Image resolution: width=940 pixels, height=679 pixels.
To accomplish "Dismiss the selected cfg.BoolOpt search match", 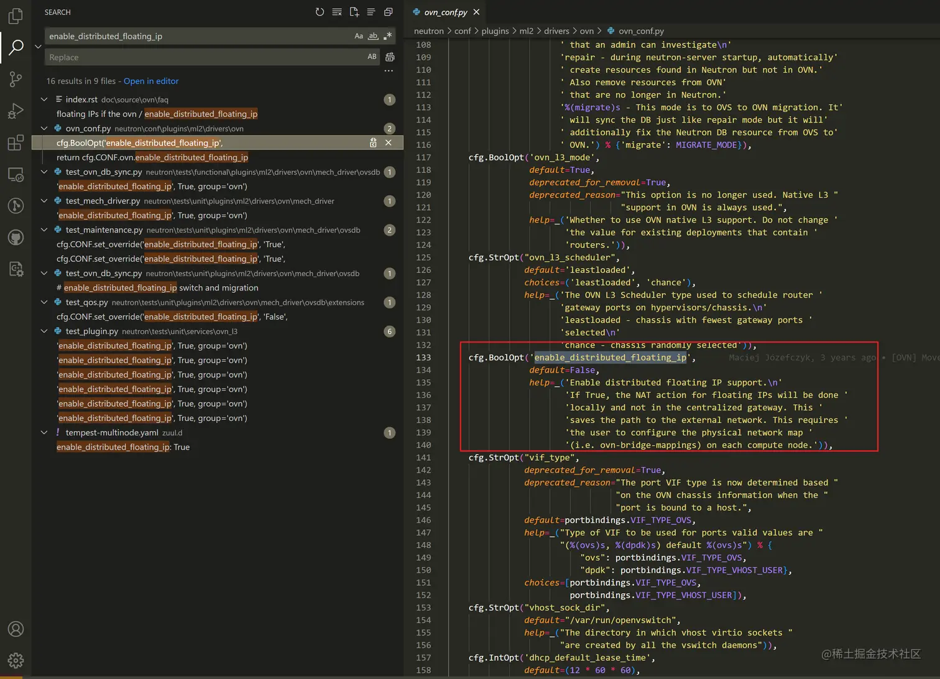I will [389, 143].
